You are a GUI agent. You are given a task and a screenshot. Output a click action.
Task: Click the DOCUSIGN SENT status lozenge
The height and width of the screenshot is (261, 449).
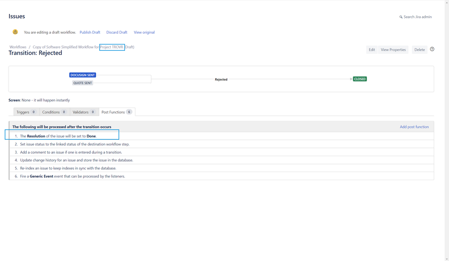click(82, 75)
